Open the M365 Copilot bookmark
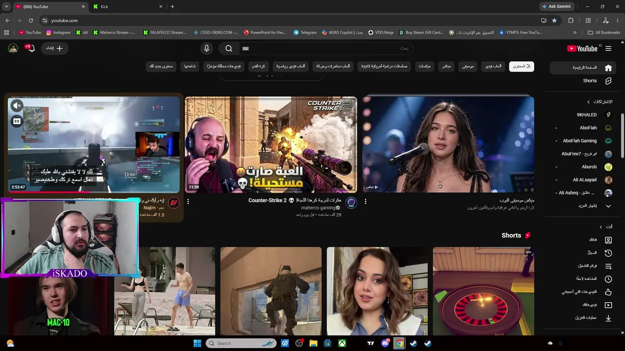The image size is (625, 351). 342,33
